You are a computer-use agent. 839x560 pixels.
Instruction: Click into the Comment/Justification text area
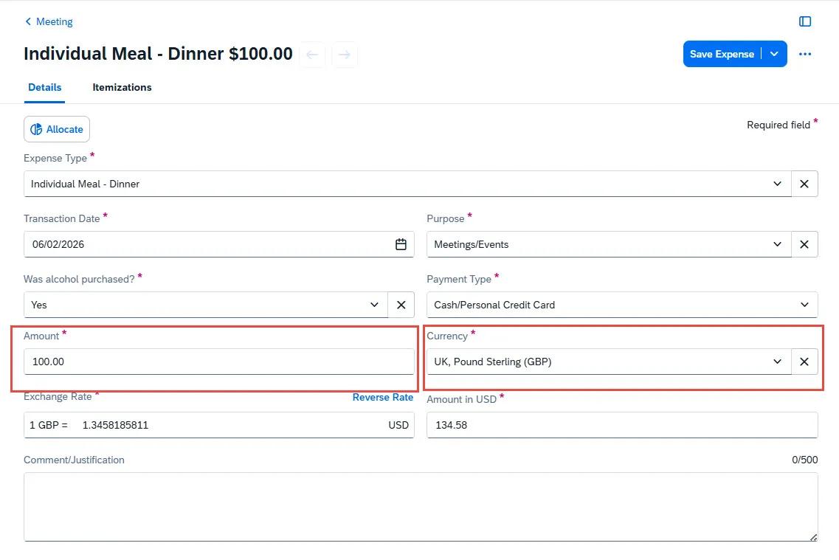(421, 507)
